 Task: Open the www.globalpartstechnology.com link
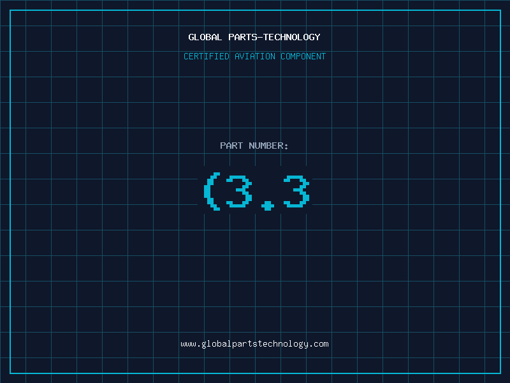point(254,344)
